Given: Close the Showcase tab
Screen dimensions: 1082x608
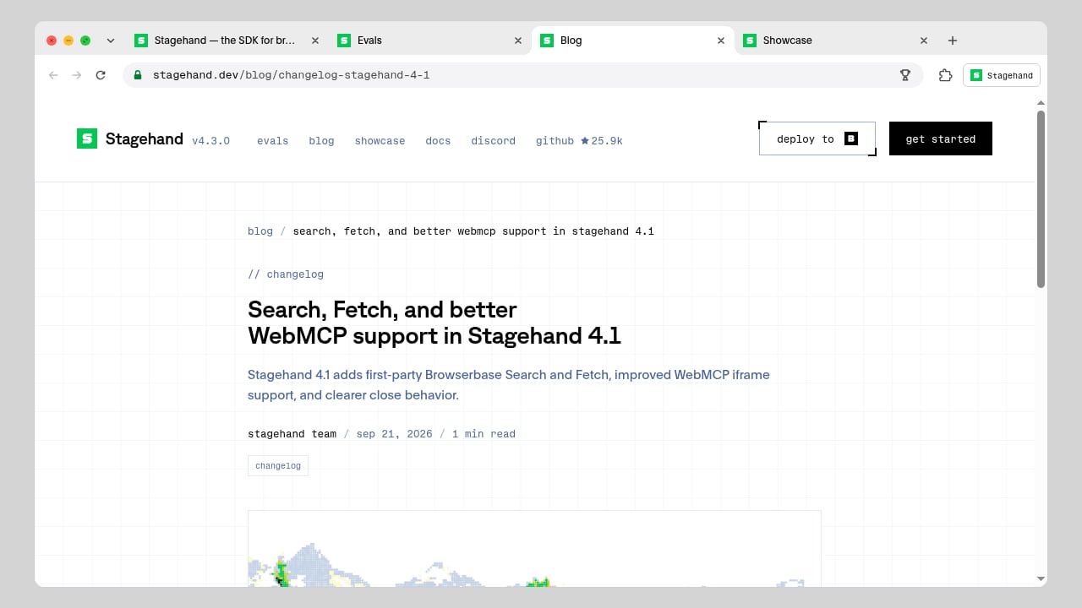Looking at the screenshot, I should 924,41.
